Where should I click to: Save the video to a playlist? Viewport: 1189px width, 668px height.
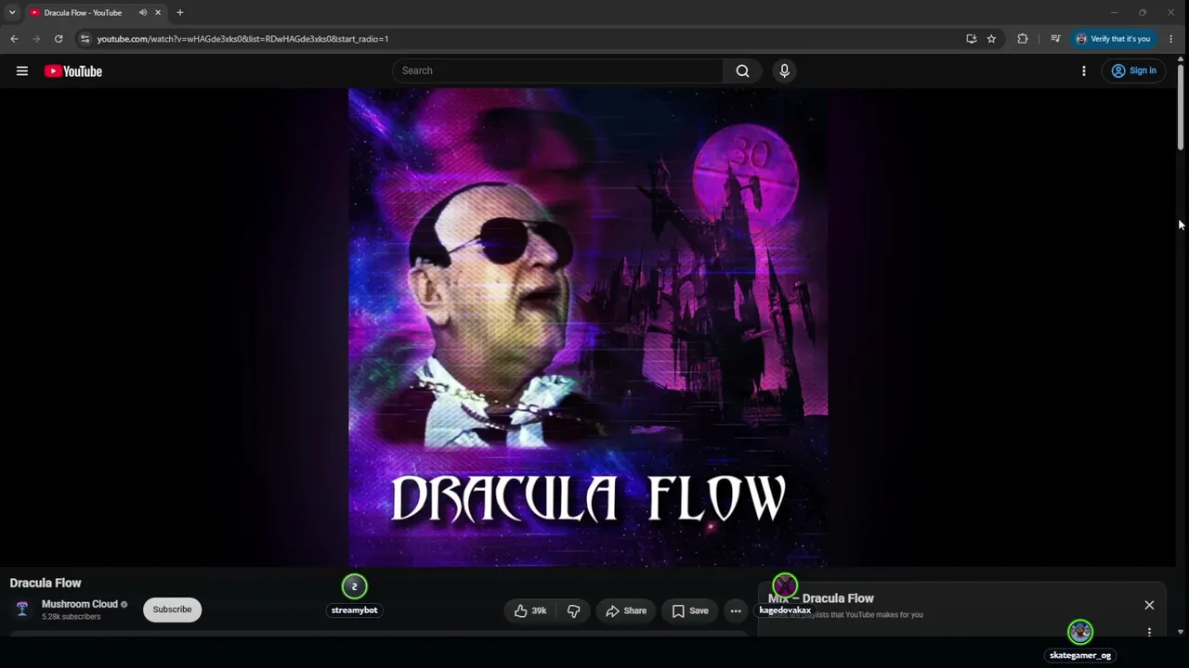[690, 610]
